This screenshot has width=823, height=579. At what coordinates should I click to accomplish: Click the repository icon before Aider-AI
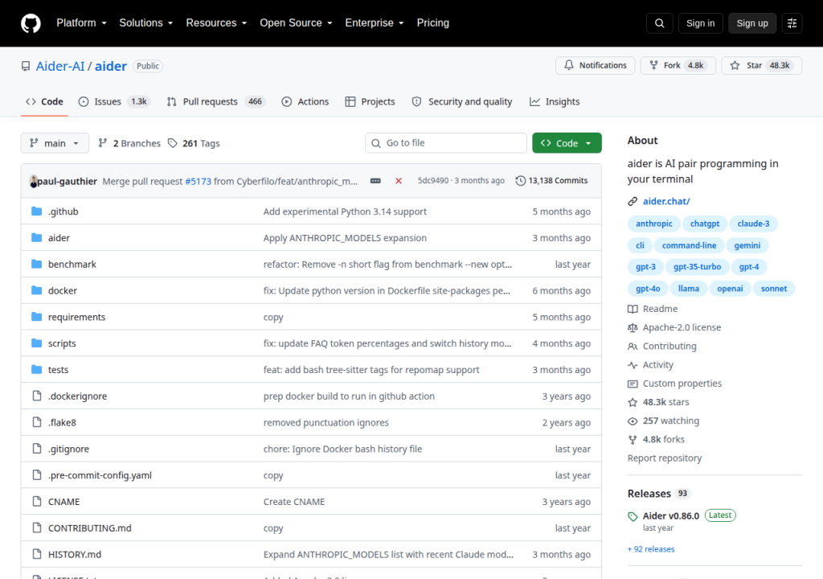26,66
